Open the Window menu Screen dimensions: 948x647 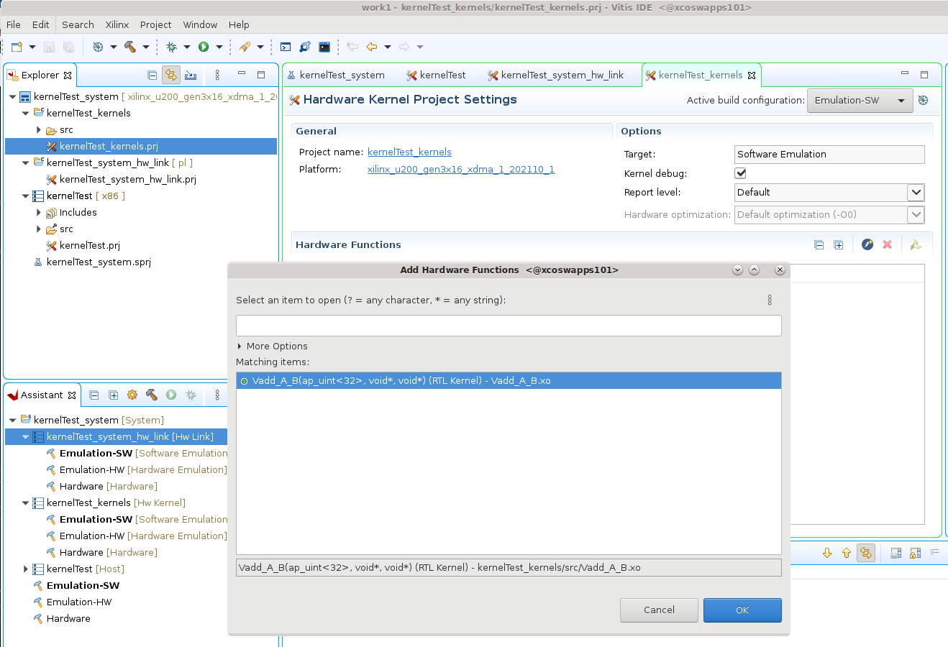point(200,24)
